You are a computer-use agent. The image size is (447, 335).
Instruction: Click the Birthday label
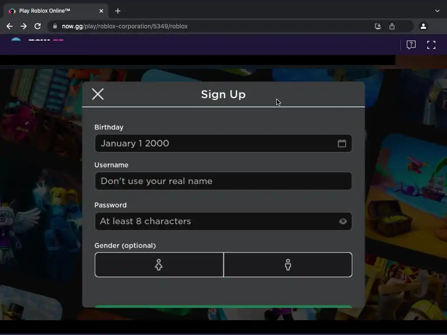click(109, 127)
